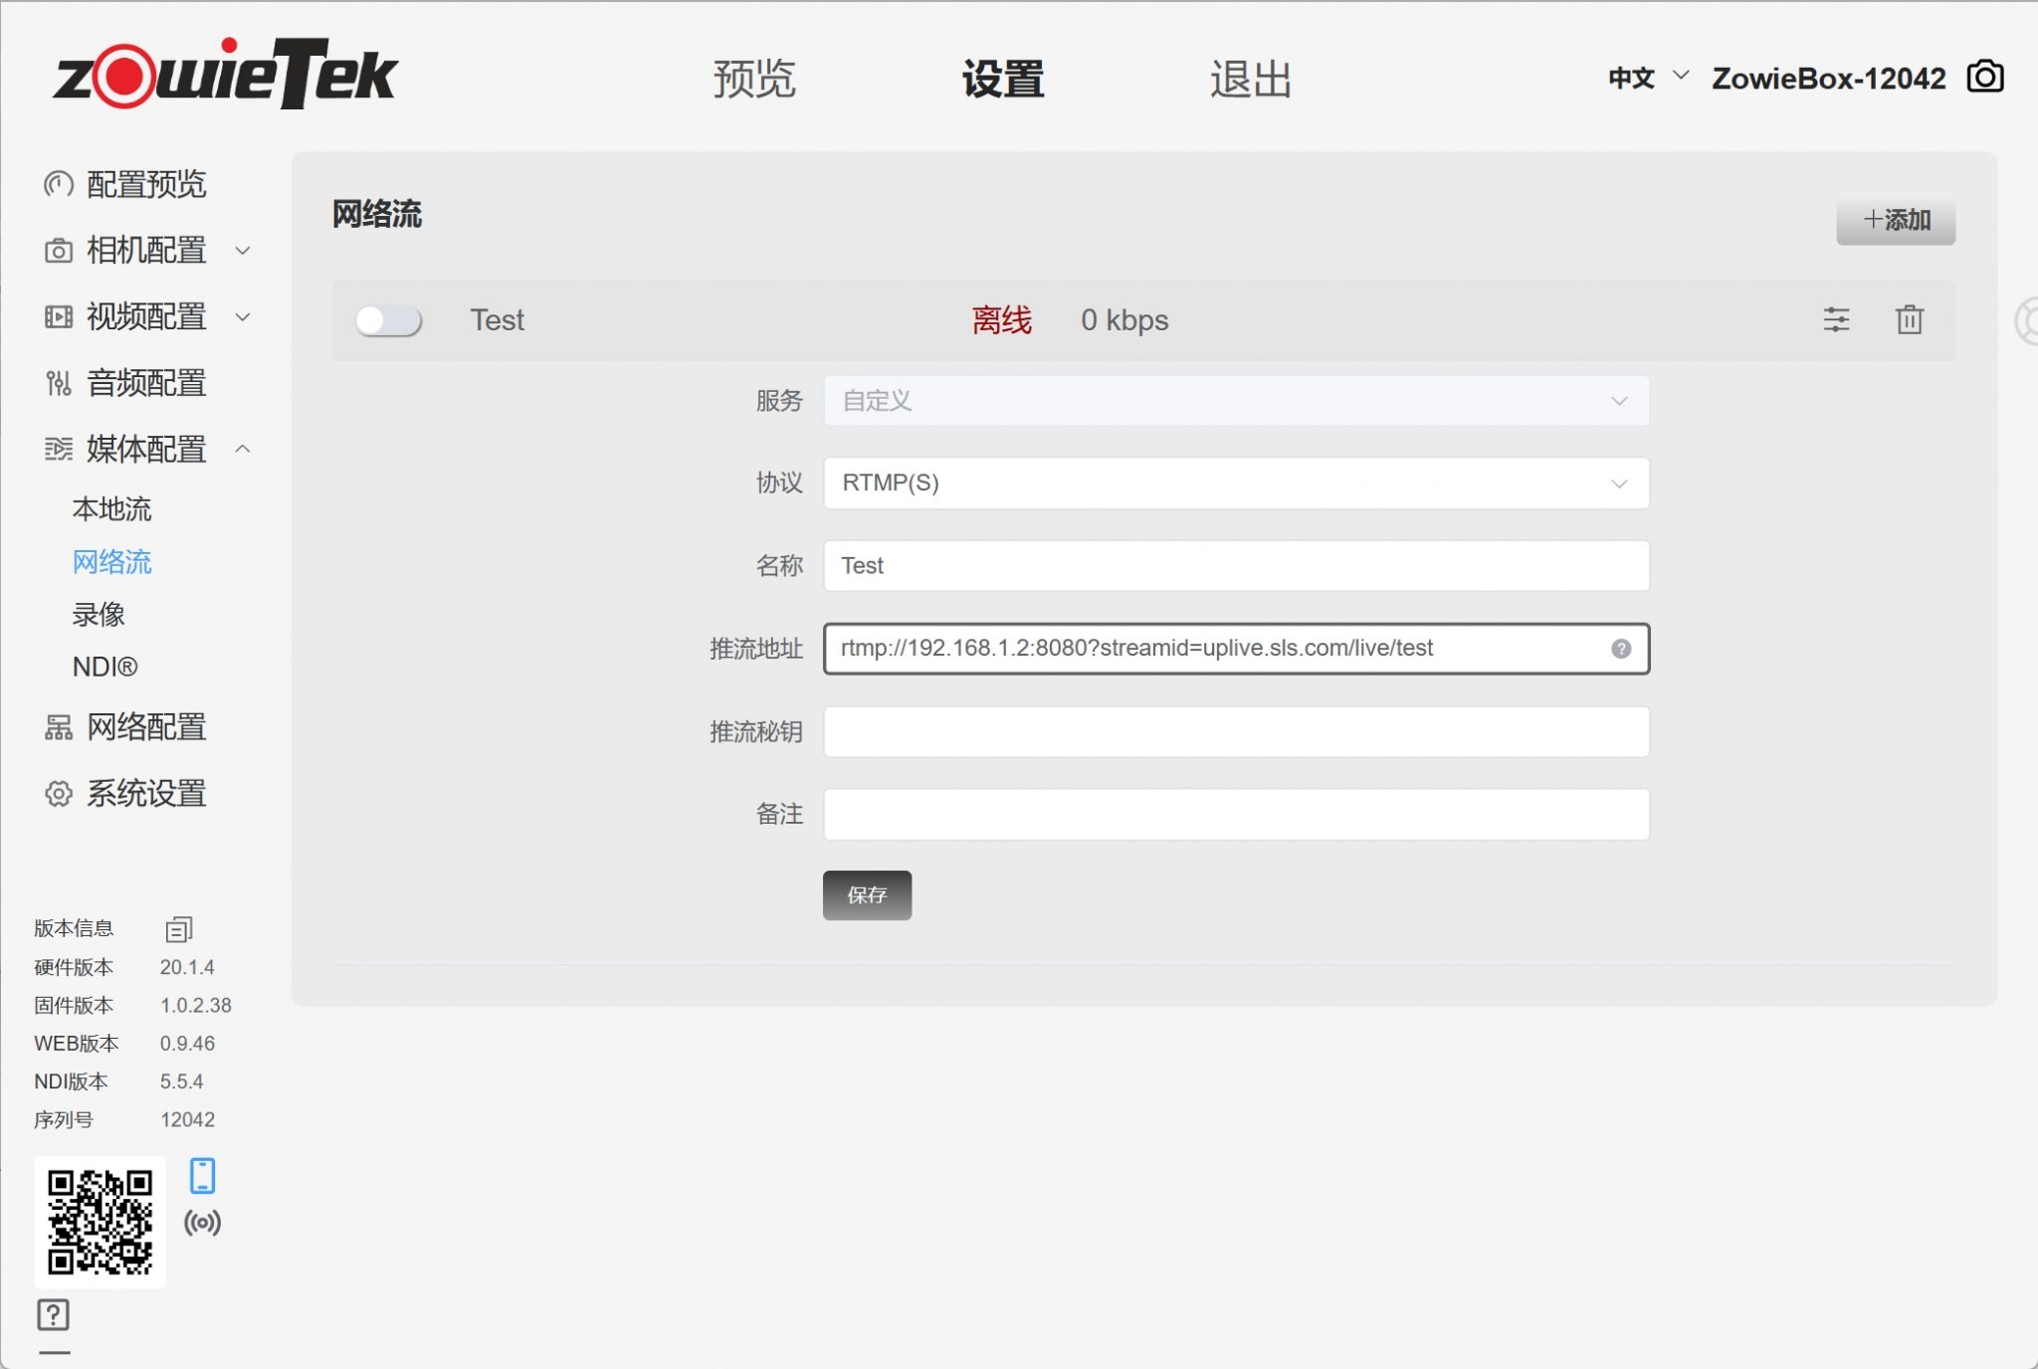Open the 协议 RTMP(S) protocol dropdown
This screenshot has width=2038, height=1369.
1236,484
